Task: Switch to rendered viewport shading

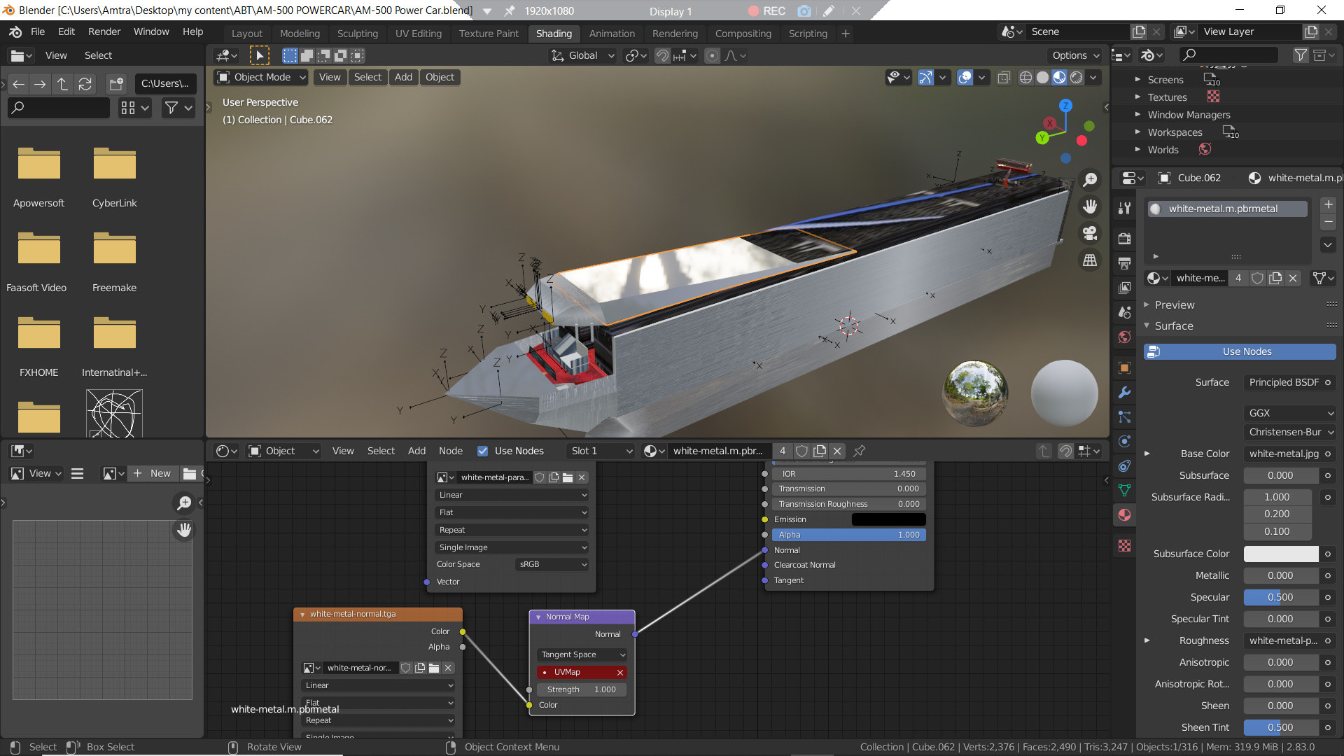Action: tap(1077, 77)
